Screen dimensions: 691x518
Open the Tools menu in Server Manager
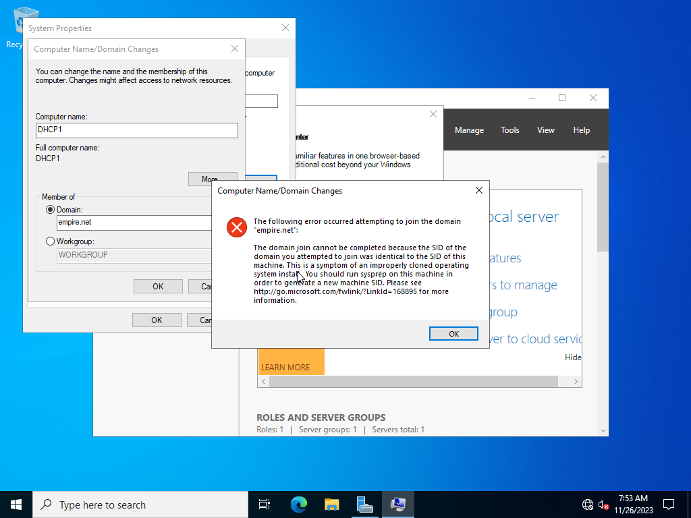(509, 129)
